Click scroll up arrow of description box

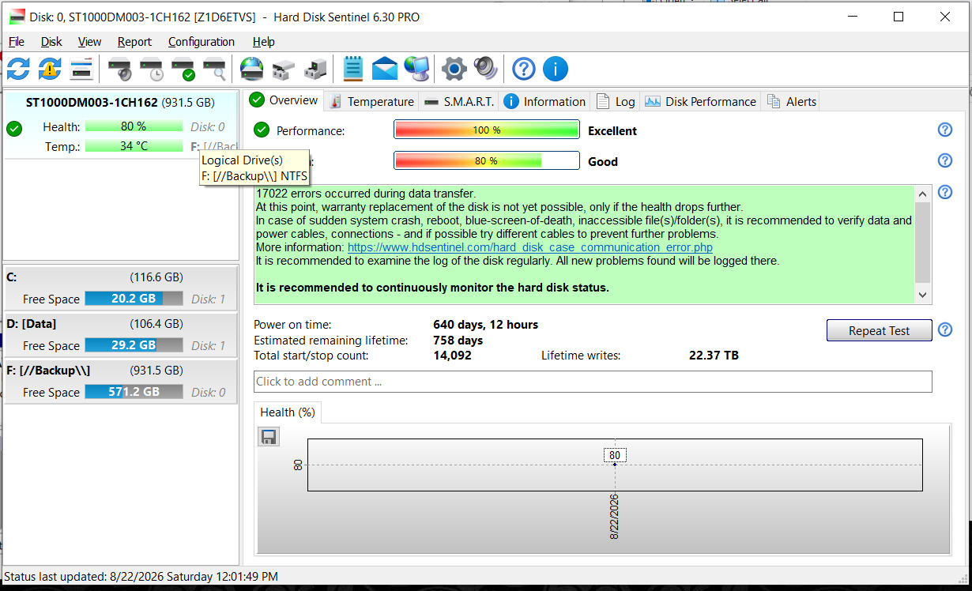pyautogui.click(x=922, y=194)
